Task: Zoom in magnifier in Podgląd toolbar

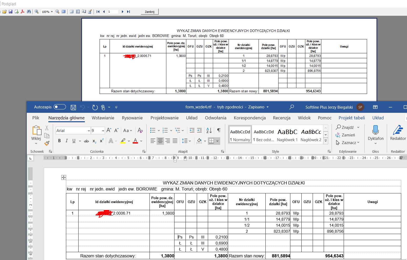Action: (x=37, y=12)
